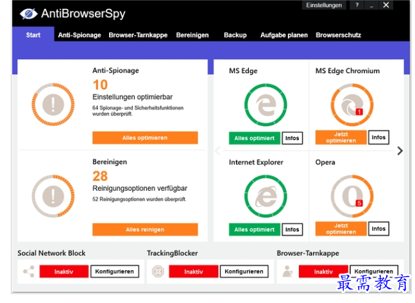
Task: Click the Anti-Spionage warning circle icon
Action: pyautogui.click(x=53, y=105)
